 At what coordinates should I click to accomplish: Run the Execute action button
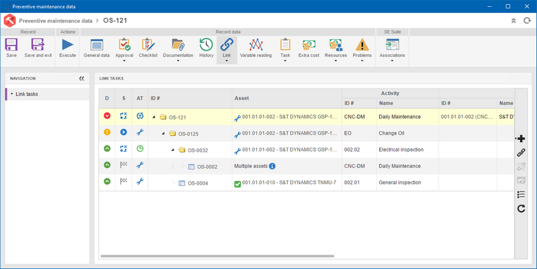click(67, 48)
